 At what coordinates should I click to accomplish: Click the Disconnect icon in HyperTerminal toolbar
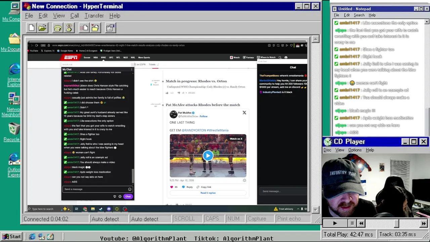(69, 28)
